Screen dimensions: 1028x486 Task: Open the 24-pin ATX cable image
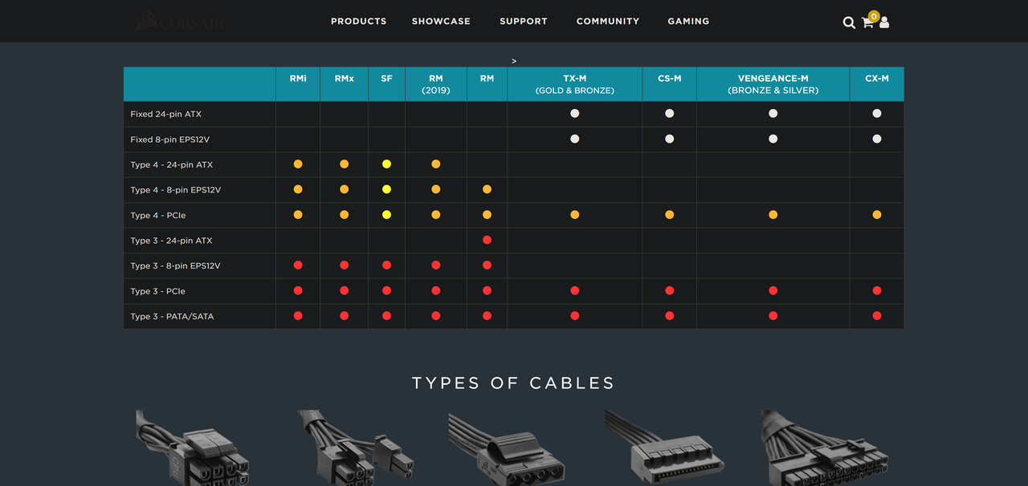click(x=826, y=448)
